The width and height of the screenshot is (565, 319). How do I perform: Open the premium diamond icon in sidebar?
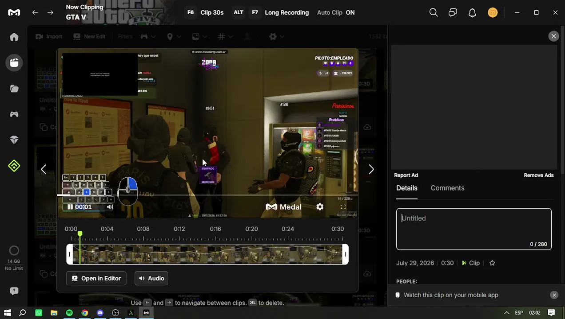(14, 140)
